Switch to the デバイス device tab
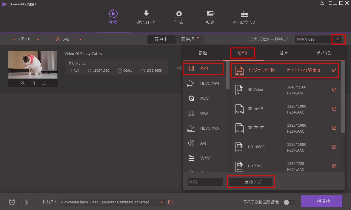The height and width of the screenshot is (210, 351). point(324,53)
